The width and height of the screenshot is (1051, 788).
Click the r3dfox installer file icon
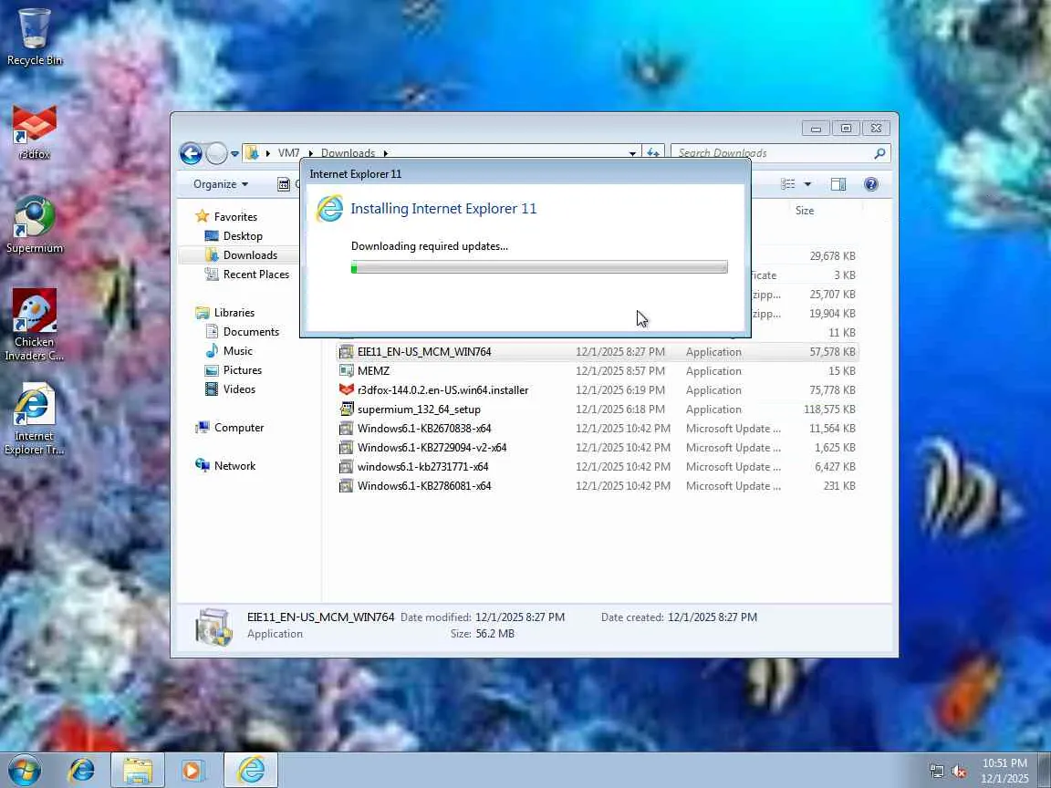click(346, 390)
